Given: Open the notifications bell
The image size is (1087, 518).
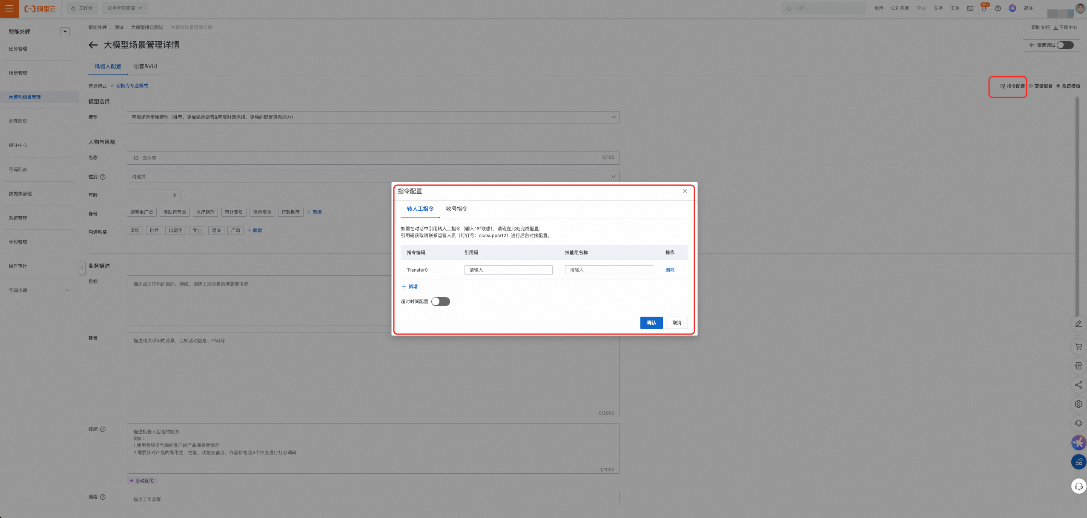Looking at the screenshot, I should pyautogui.click(x=984, y=9).
